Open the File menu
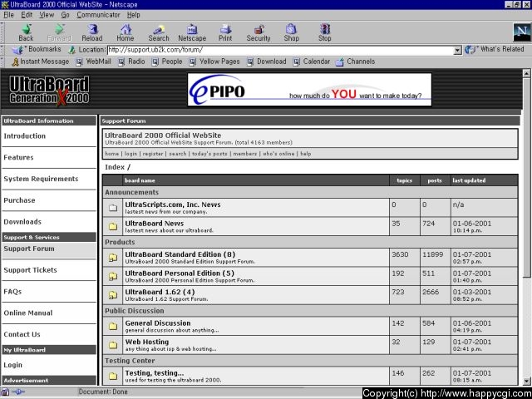This screenshot has height=399, width=532. [x=8, y=15]
